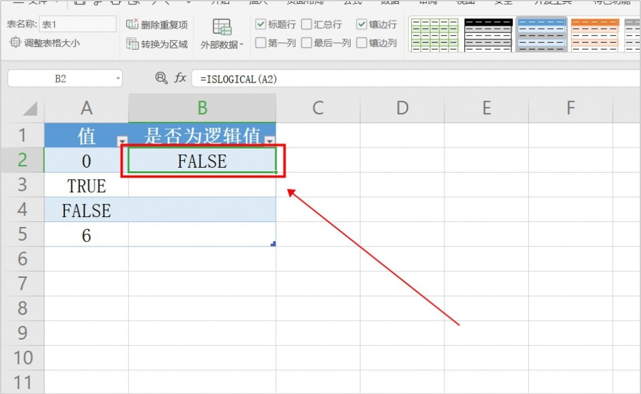This screenshot has width=641, height=394.
Task: Select cell A4 containing FALSE
Action: pyautogui.click(x=86, y=210)
